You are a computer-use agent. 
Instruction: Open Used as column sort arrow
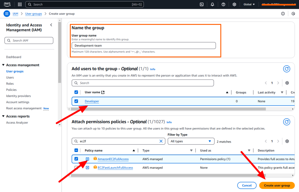(249, 151)
